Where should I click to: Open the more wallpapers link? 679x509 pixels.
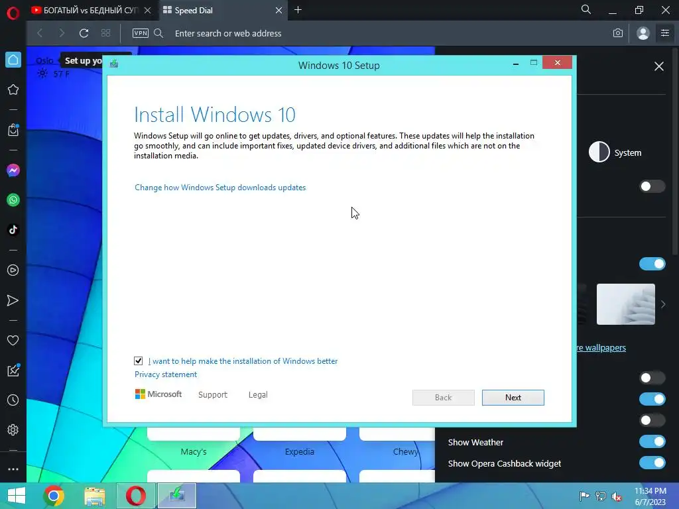click(x=601, y=347)
